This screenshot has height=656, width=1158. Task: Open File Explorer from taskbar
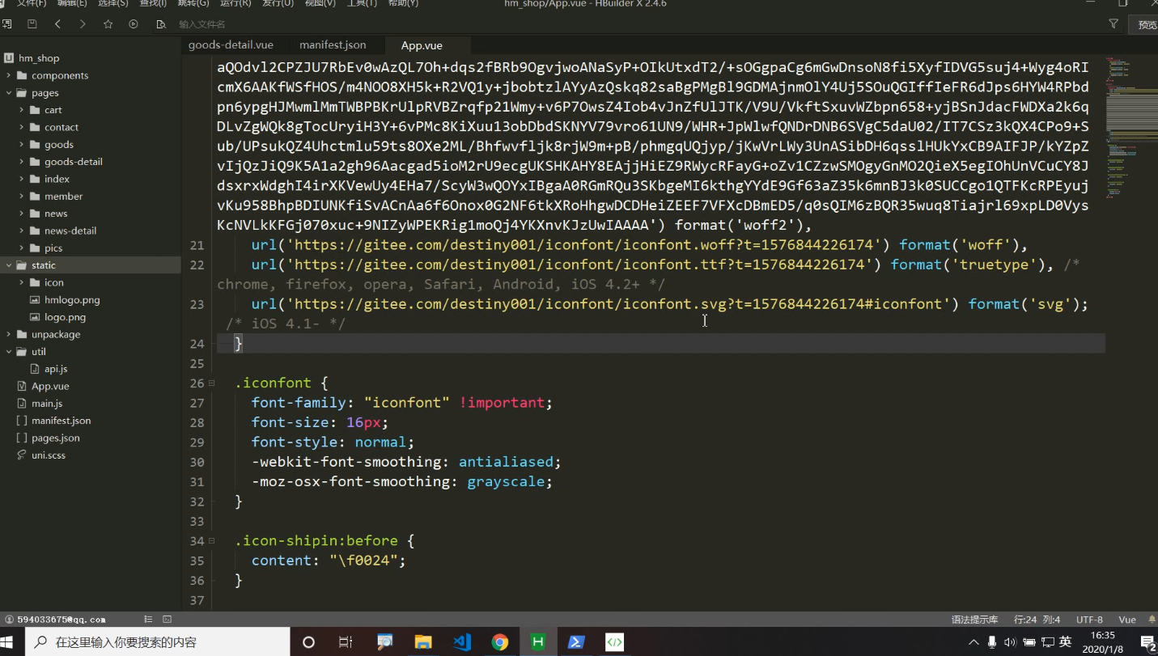(x=423, y=642)
